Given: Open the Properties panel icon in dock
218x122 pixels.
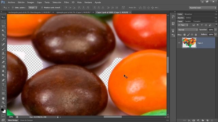Looking at the screenshot, I should [x=173, y=23].
